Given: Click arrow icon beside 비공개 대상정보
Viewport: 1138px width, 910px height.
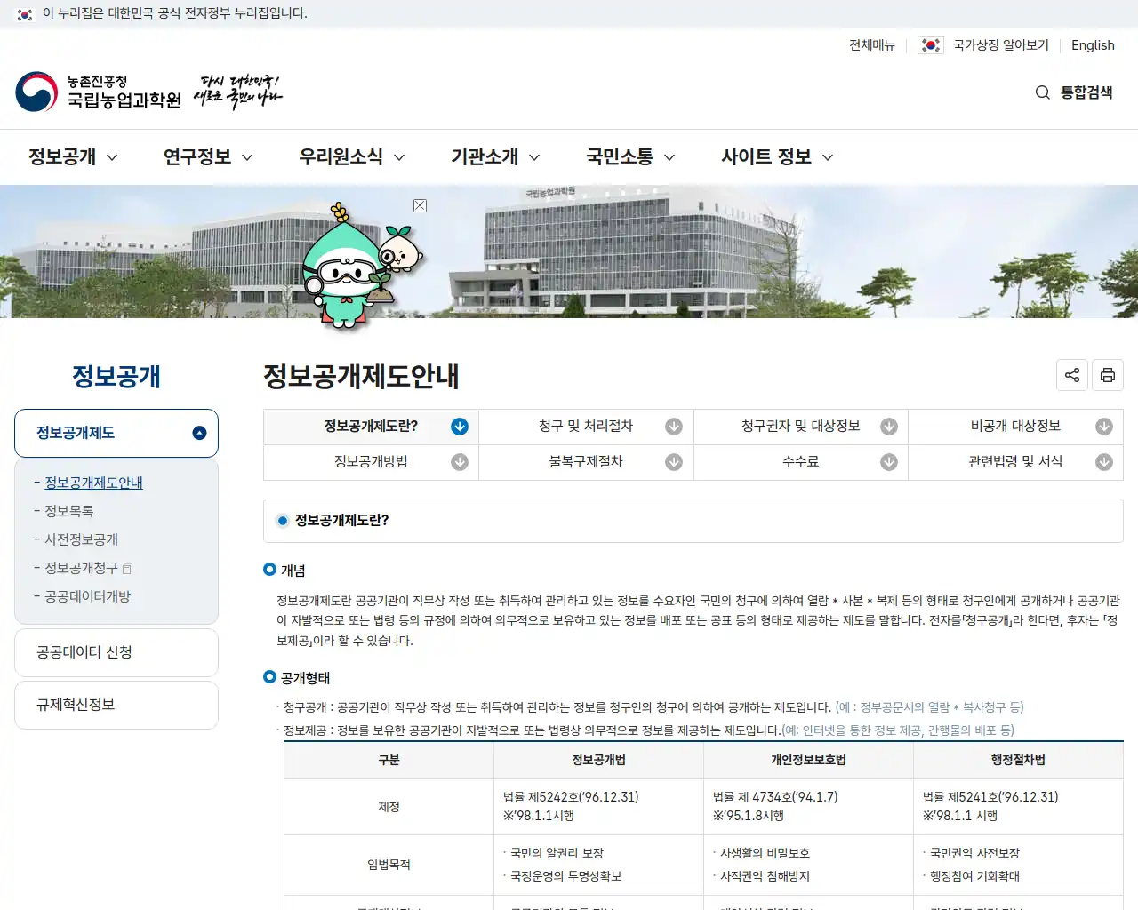Looking at the screenshot, I should [1104, 427].
